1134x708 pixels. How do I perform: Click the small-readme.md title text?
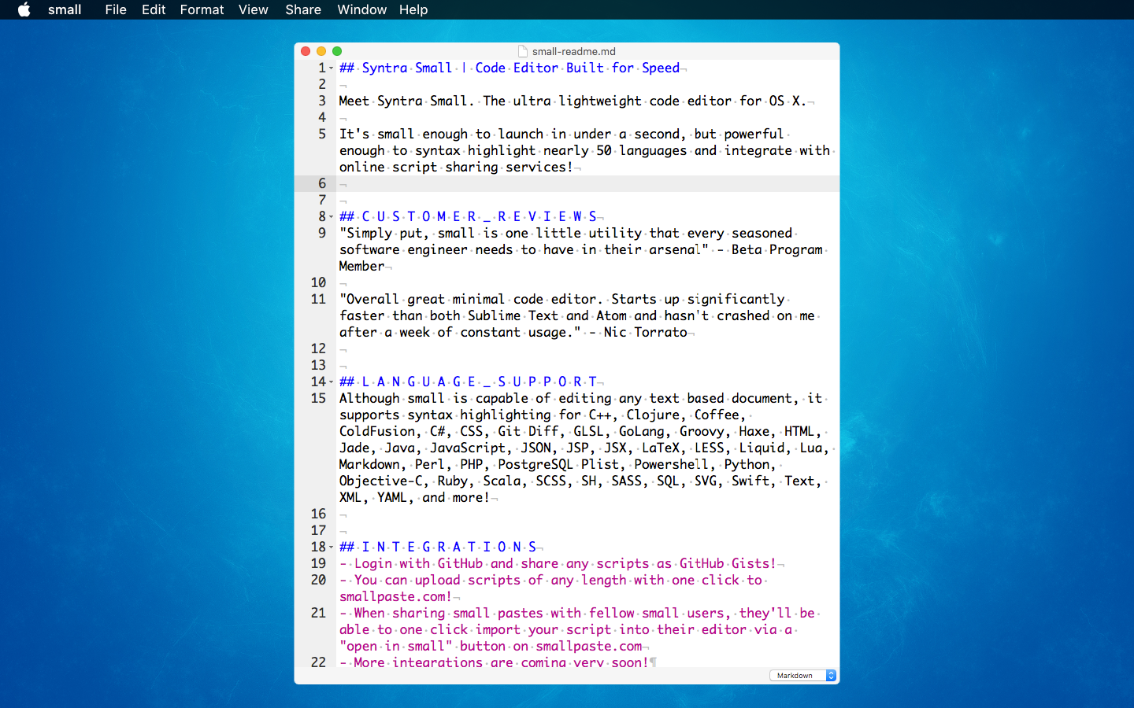coord(574,51)
